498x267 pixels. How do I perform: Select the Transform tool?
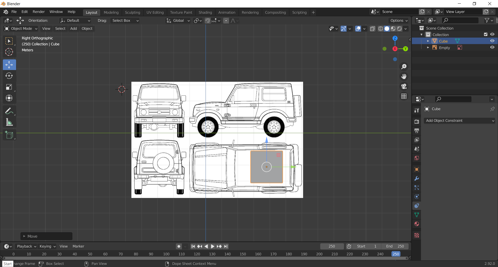[x=9, y=98]
